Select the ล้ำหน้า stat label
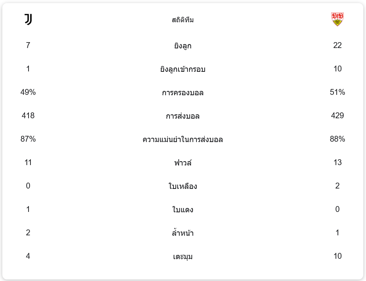Image resolution: width=366 pixels, height=281 pixels. coord(183,233)
